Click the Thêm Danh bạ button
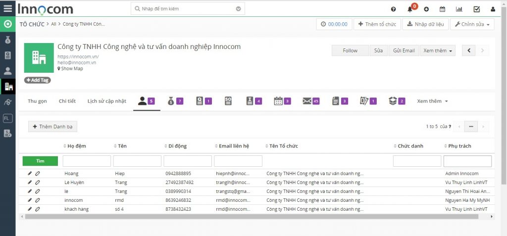This screenshot has width=507, height=236. click(x=52, y=126)
